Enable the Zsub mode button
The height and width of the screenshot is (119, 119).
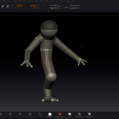pyautogui.click(x=38, y=6)
